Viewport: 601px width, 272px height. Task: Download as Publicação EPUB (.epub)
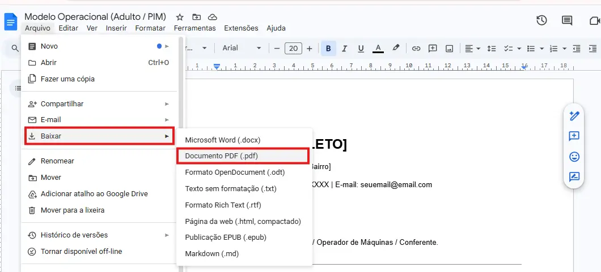244,238
